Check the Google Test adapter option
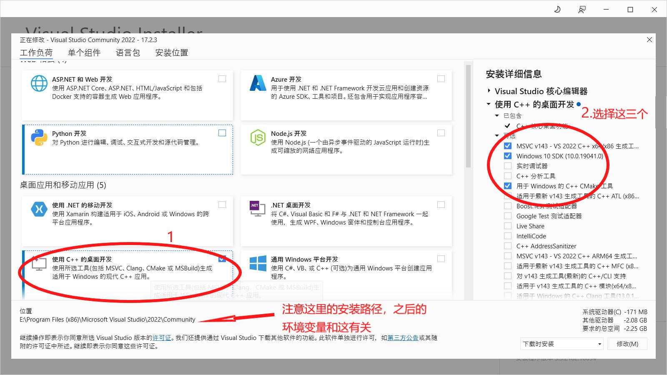 tap(508, 216)
